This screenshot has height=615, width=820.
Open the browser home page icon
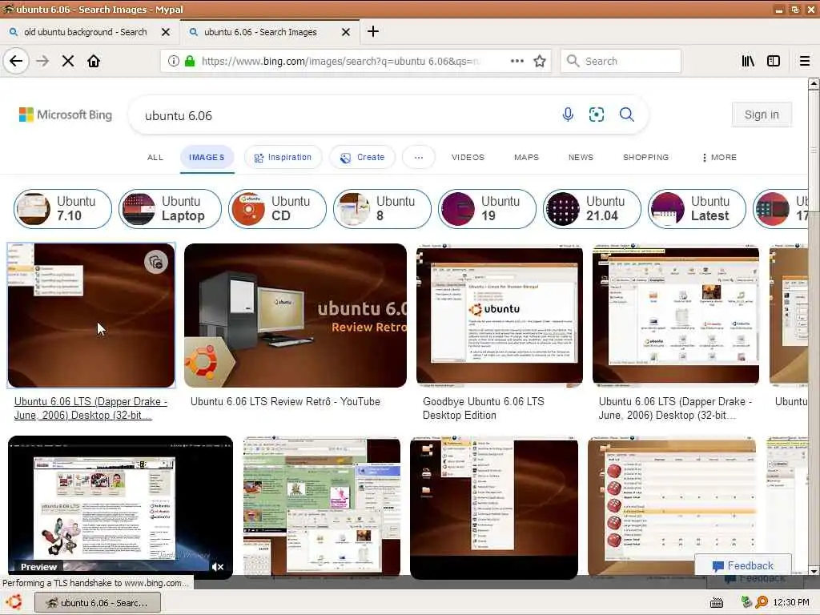pos(94,61)
